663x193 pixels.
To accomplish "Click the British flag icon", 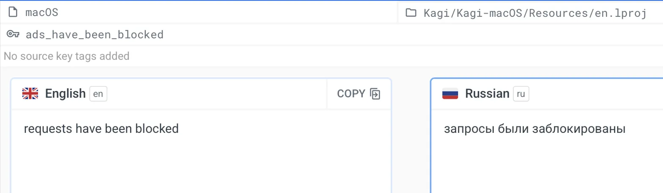I will pyautogui.click(x=30, y=94).
